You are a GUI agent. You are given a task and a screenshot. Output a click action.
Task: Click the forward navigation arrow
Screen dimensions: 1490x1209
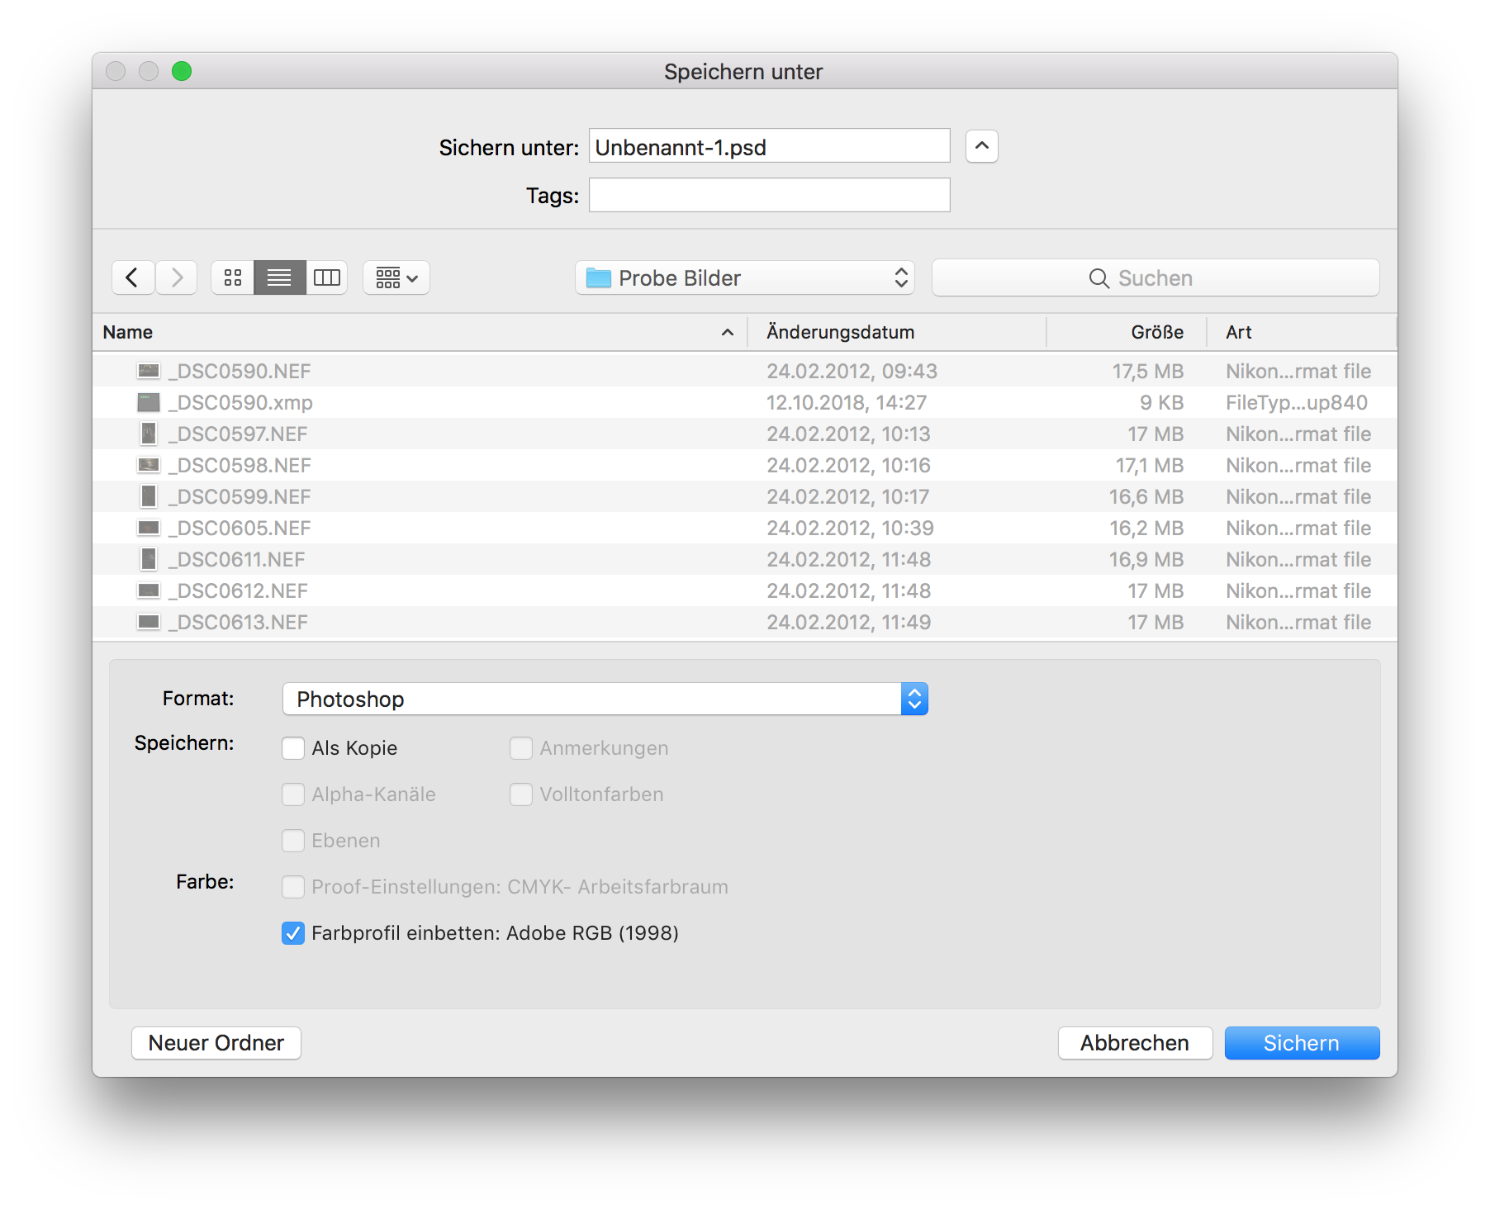click(x=177, y=277)
